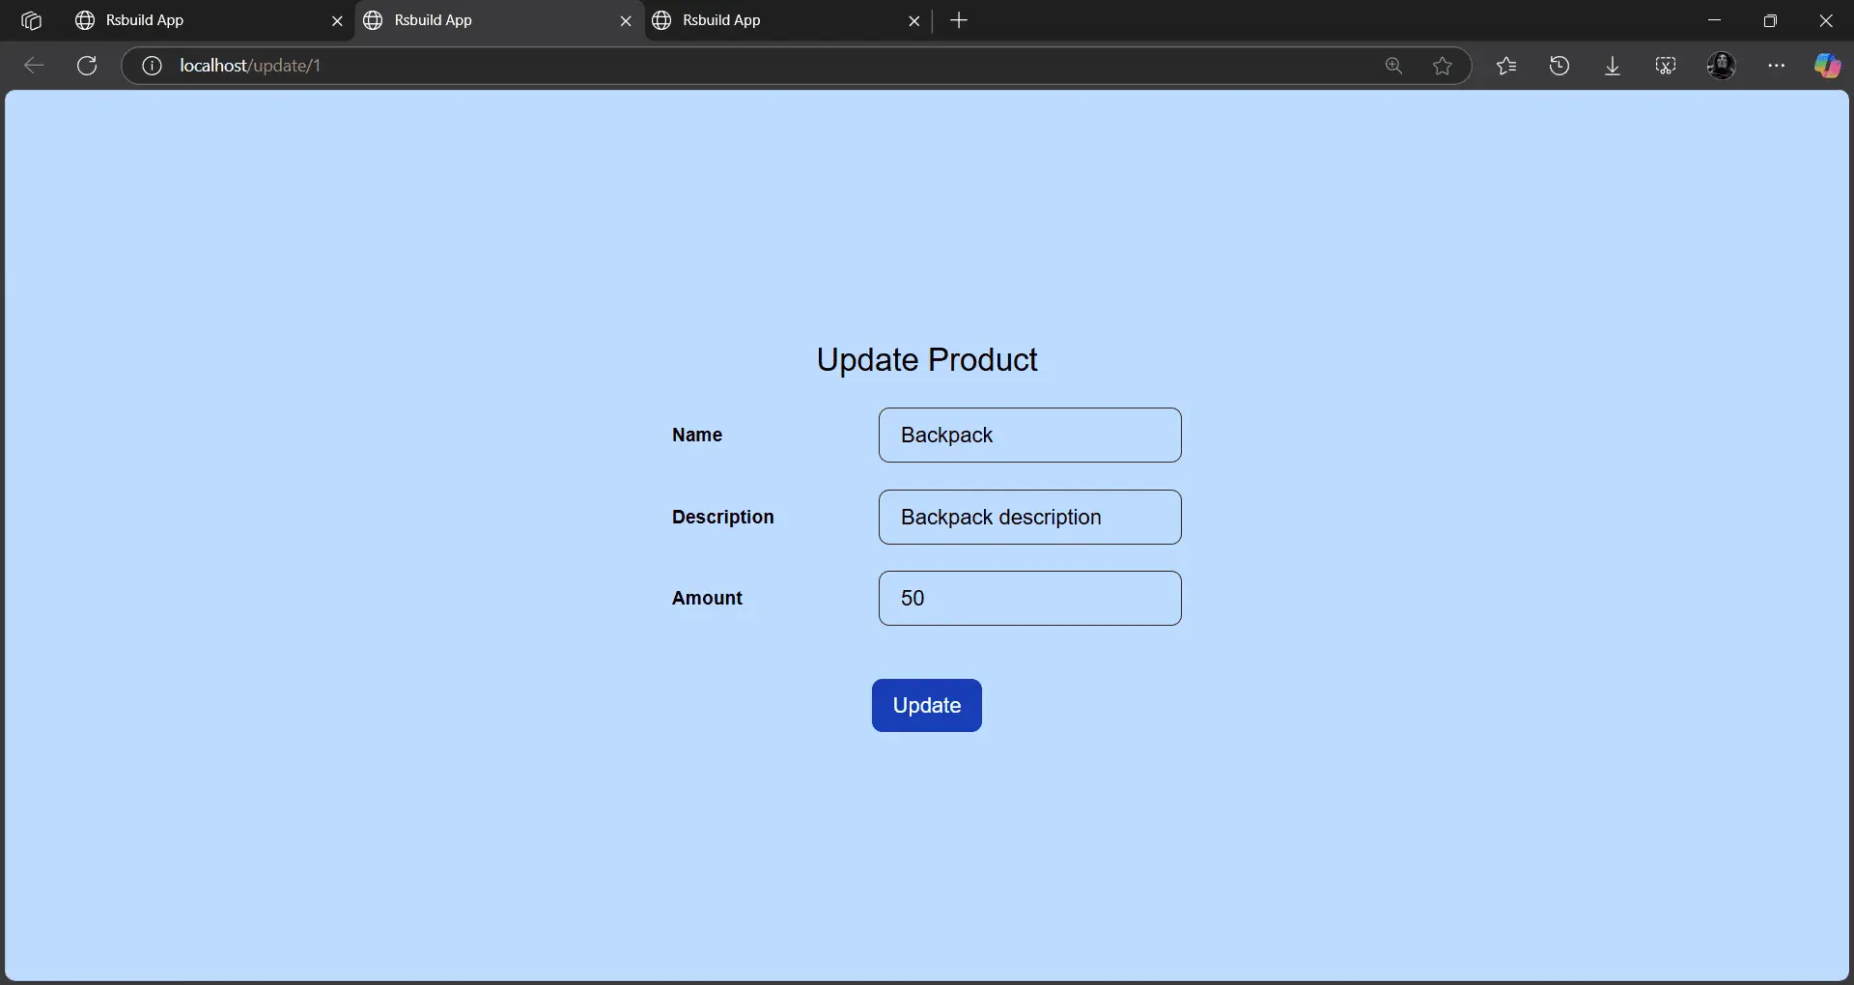
Task: Select the second Rsbuild App tab
Action: coord(497,20)
